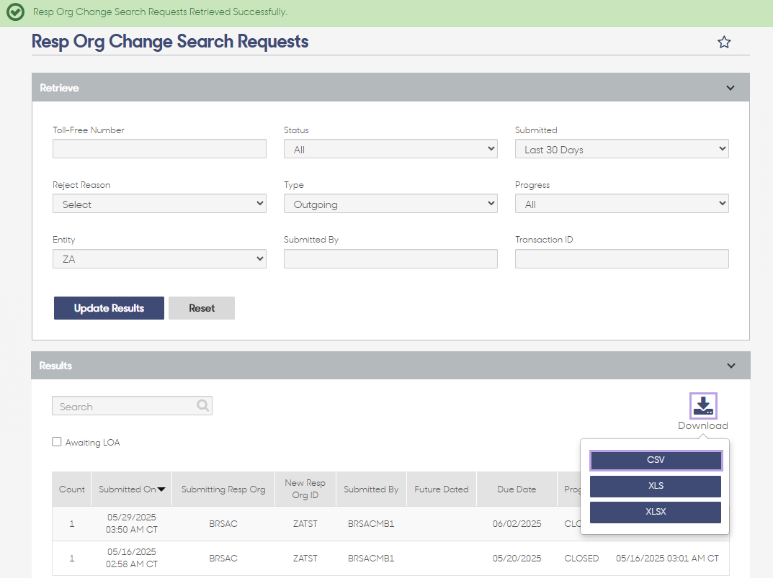Choose CSV download format
This screenshot has height=578, width=773.
coord(656,460)
